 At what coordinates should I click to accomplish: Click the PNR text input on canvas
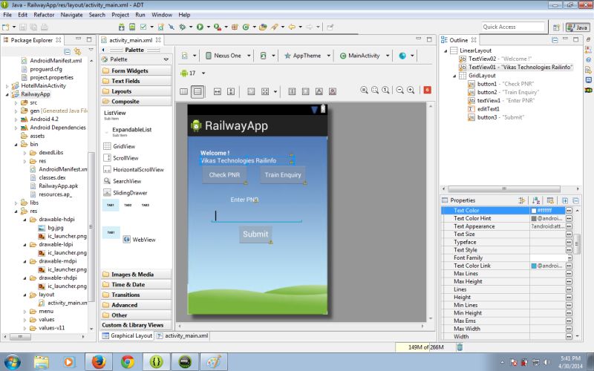click(x=256, y=216)
